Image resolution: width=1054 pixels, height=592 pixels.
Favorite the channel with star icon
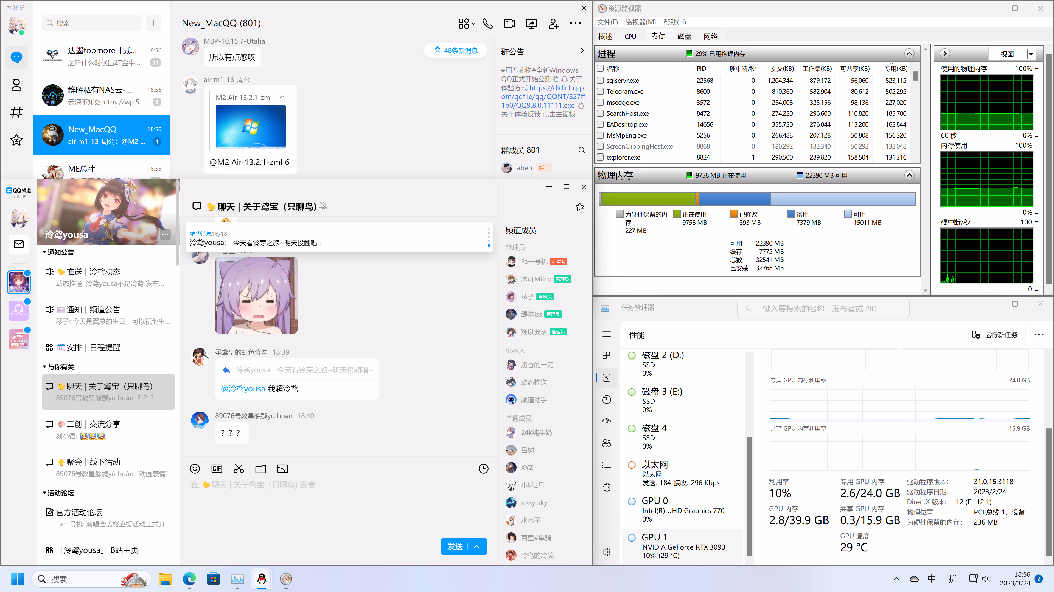(579, 207)
